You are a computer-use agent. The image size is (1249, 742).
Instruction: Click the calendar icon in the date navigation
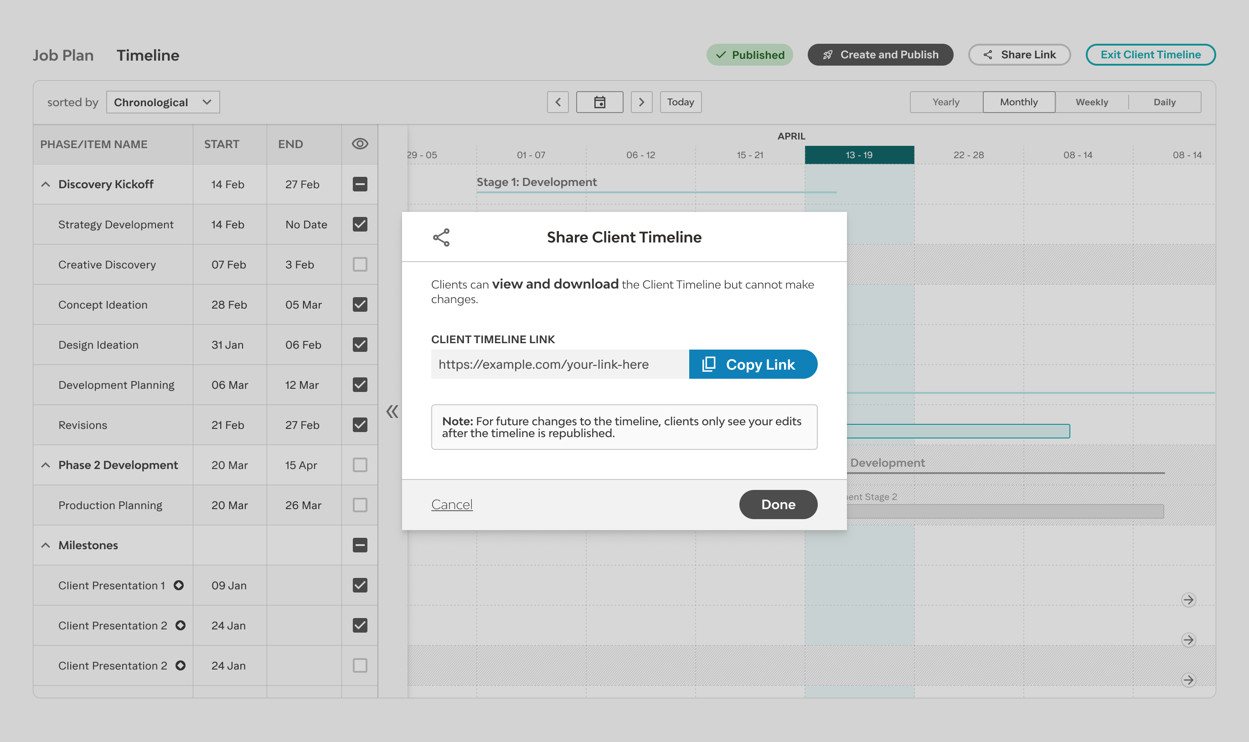click(599, 102)
